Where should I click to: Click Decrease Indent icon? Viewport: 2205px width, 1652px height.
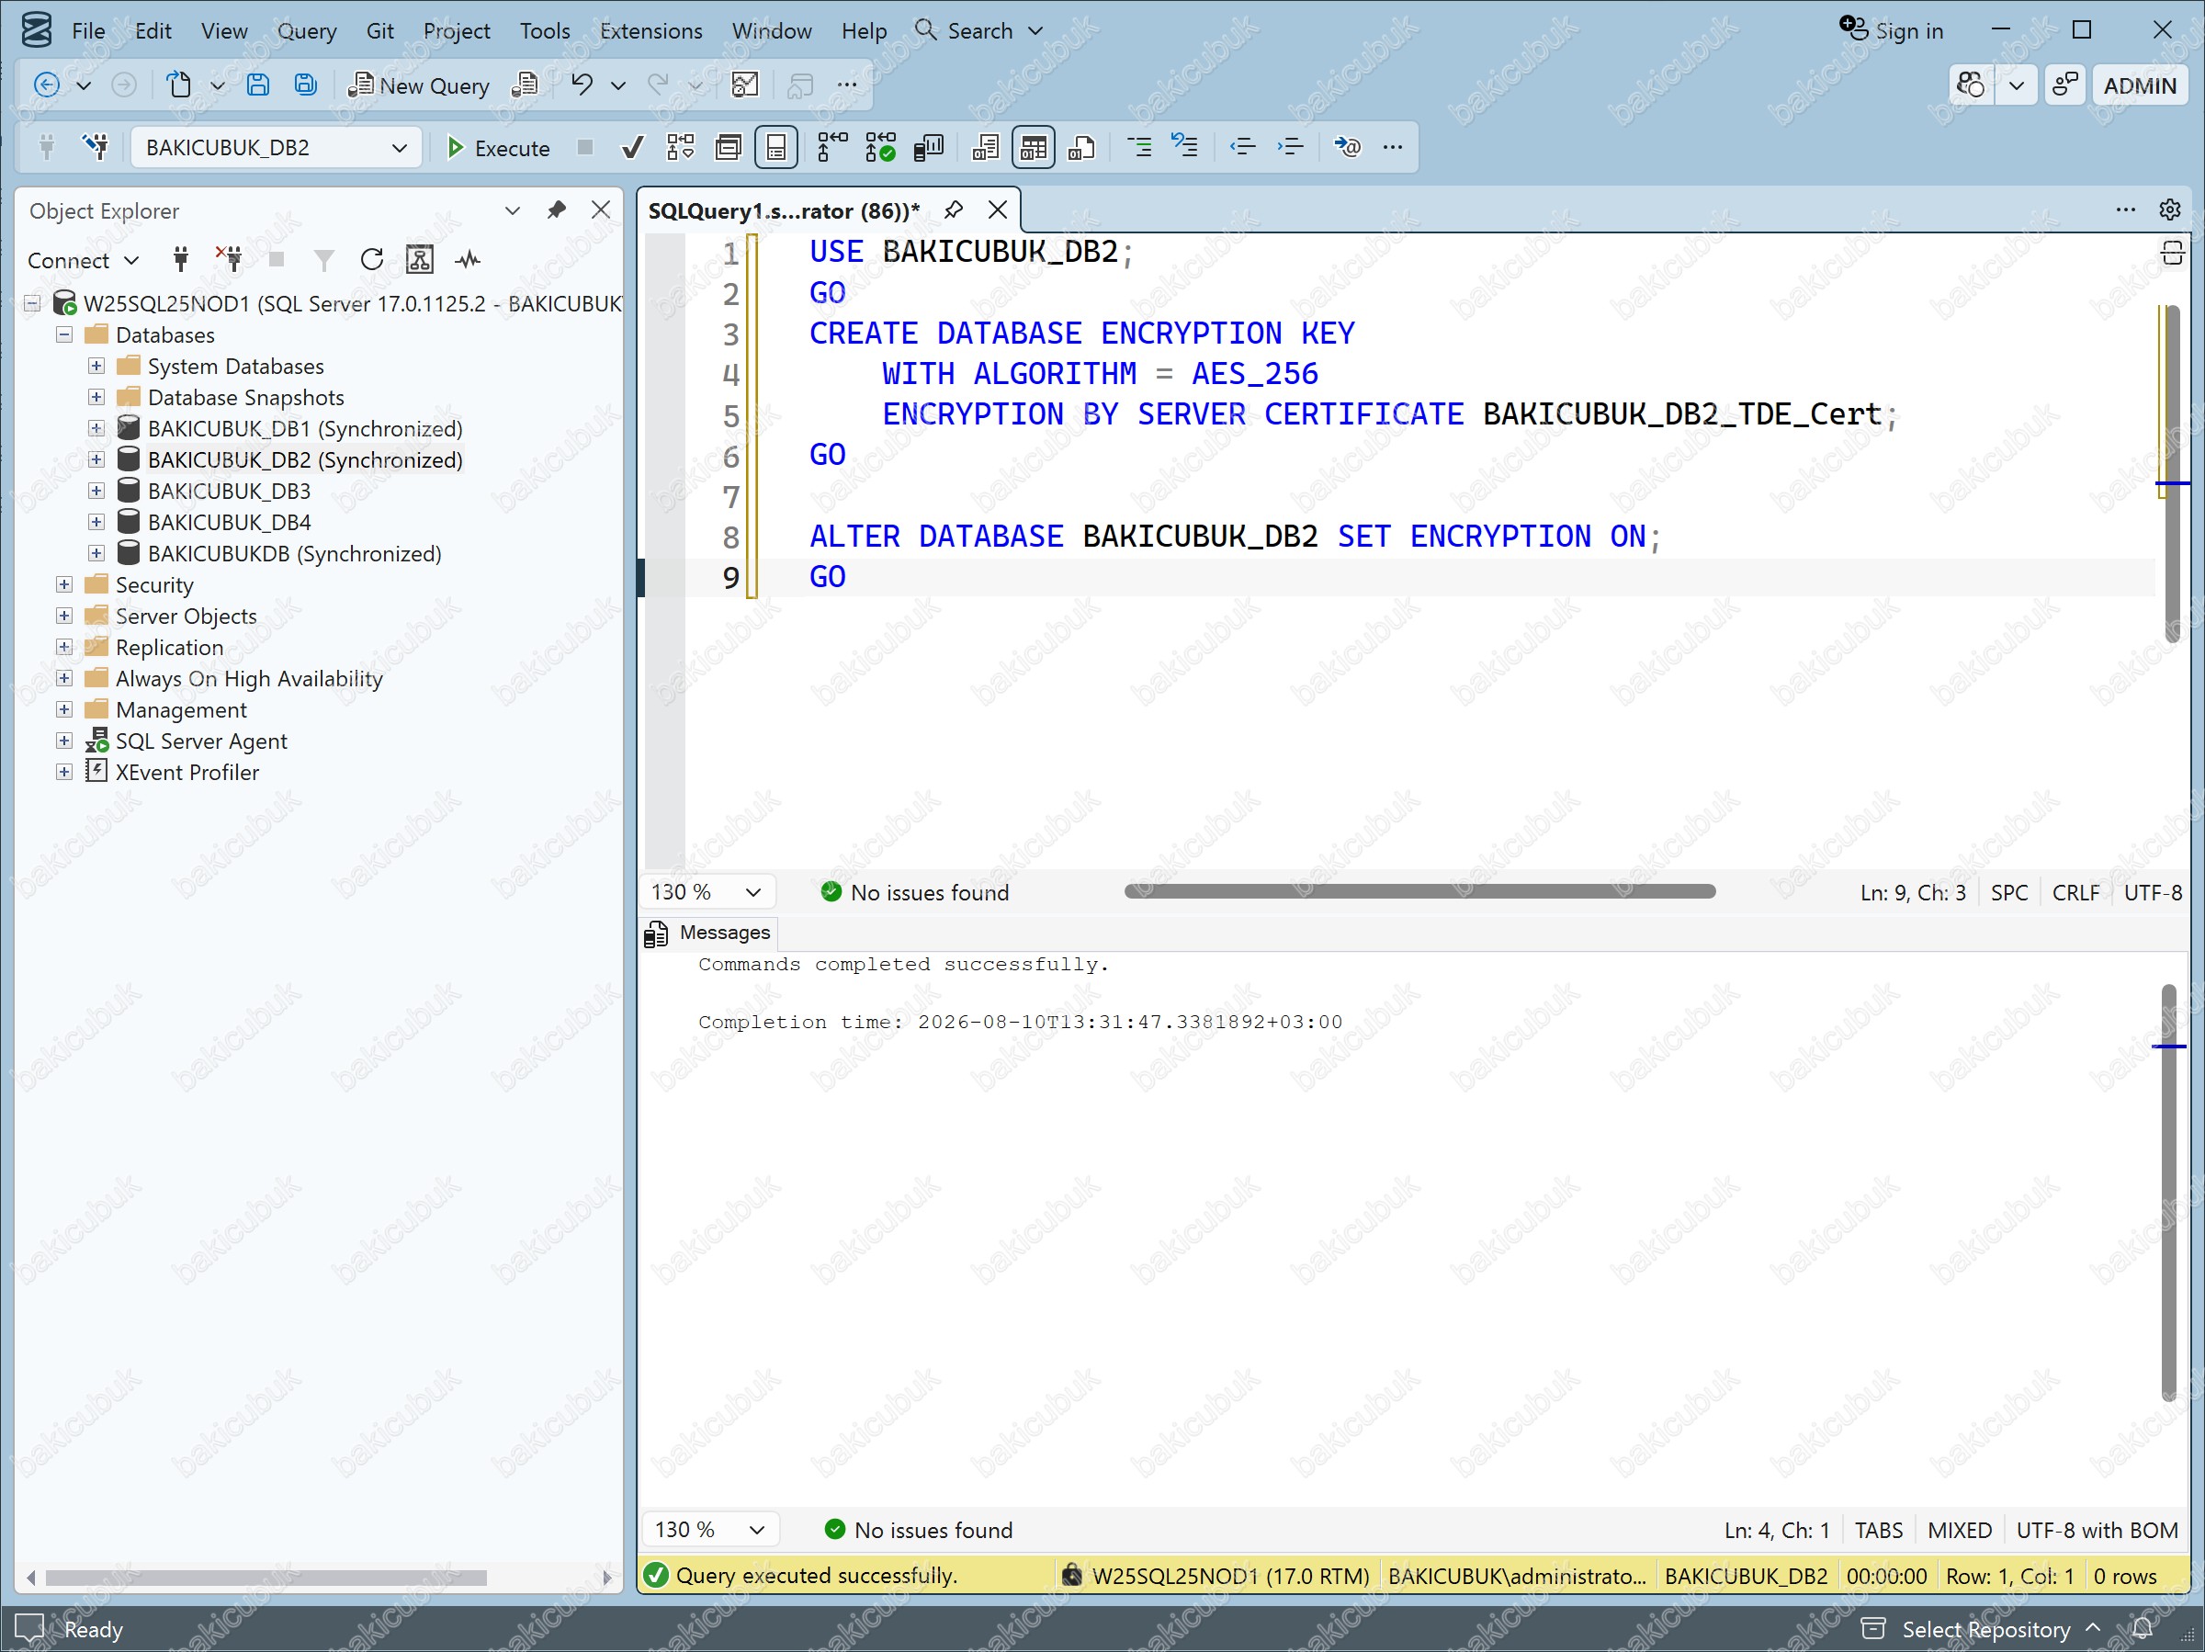(1242, 148)
